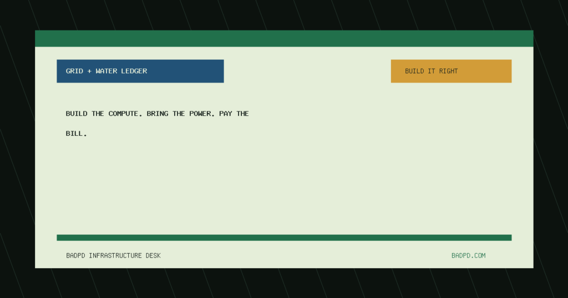Click the headline "BUILD THE COMPUTE. BRING THE POWER."

tap(140, 114)
